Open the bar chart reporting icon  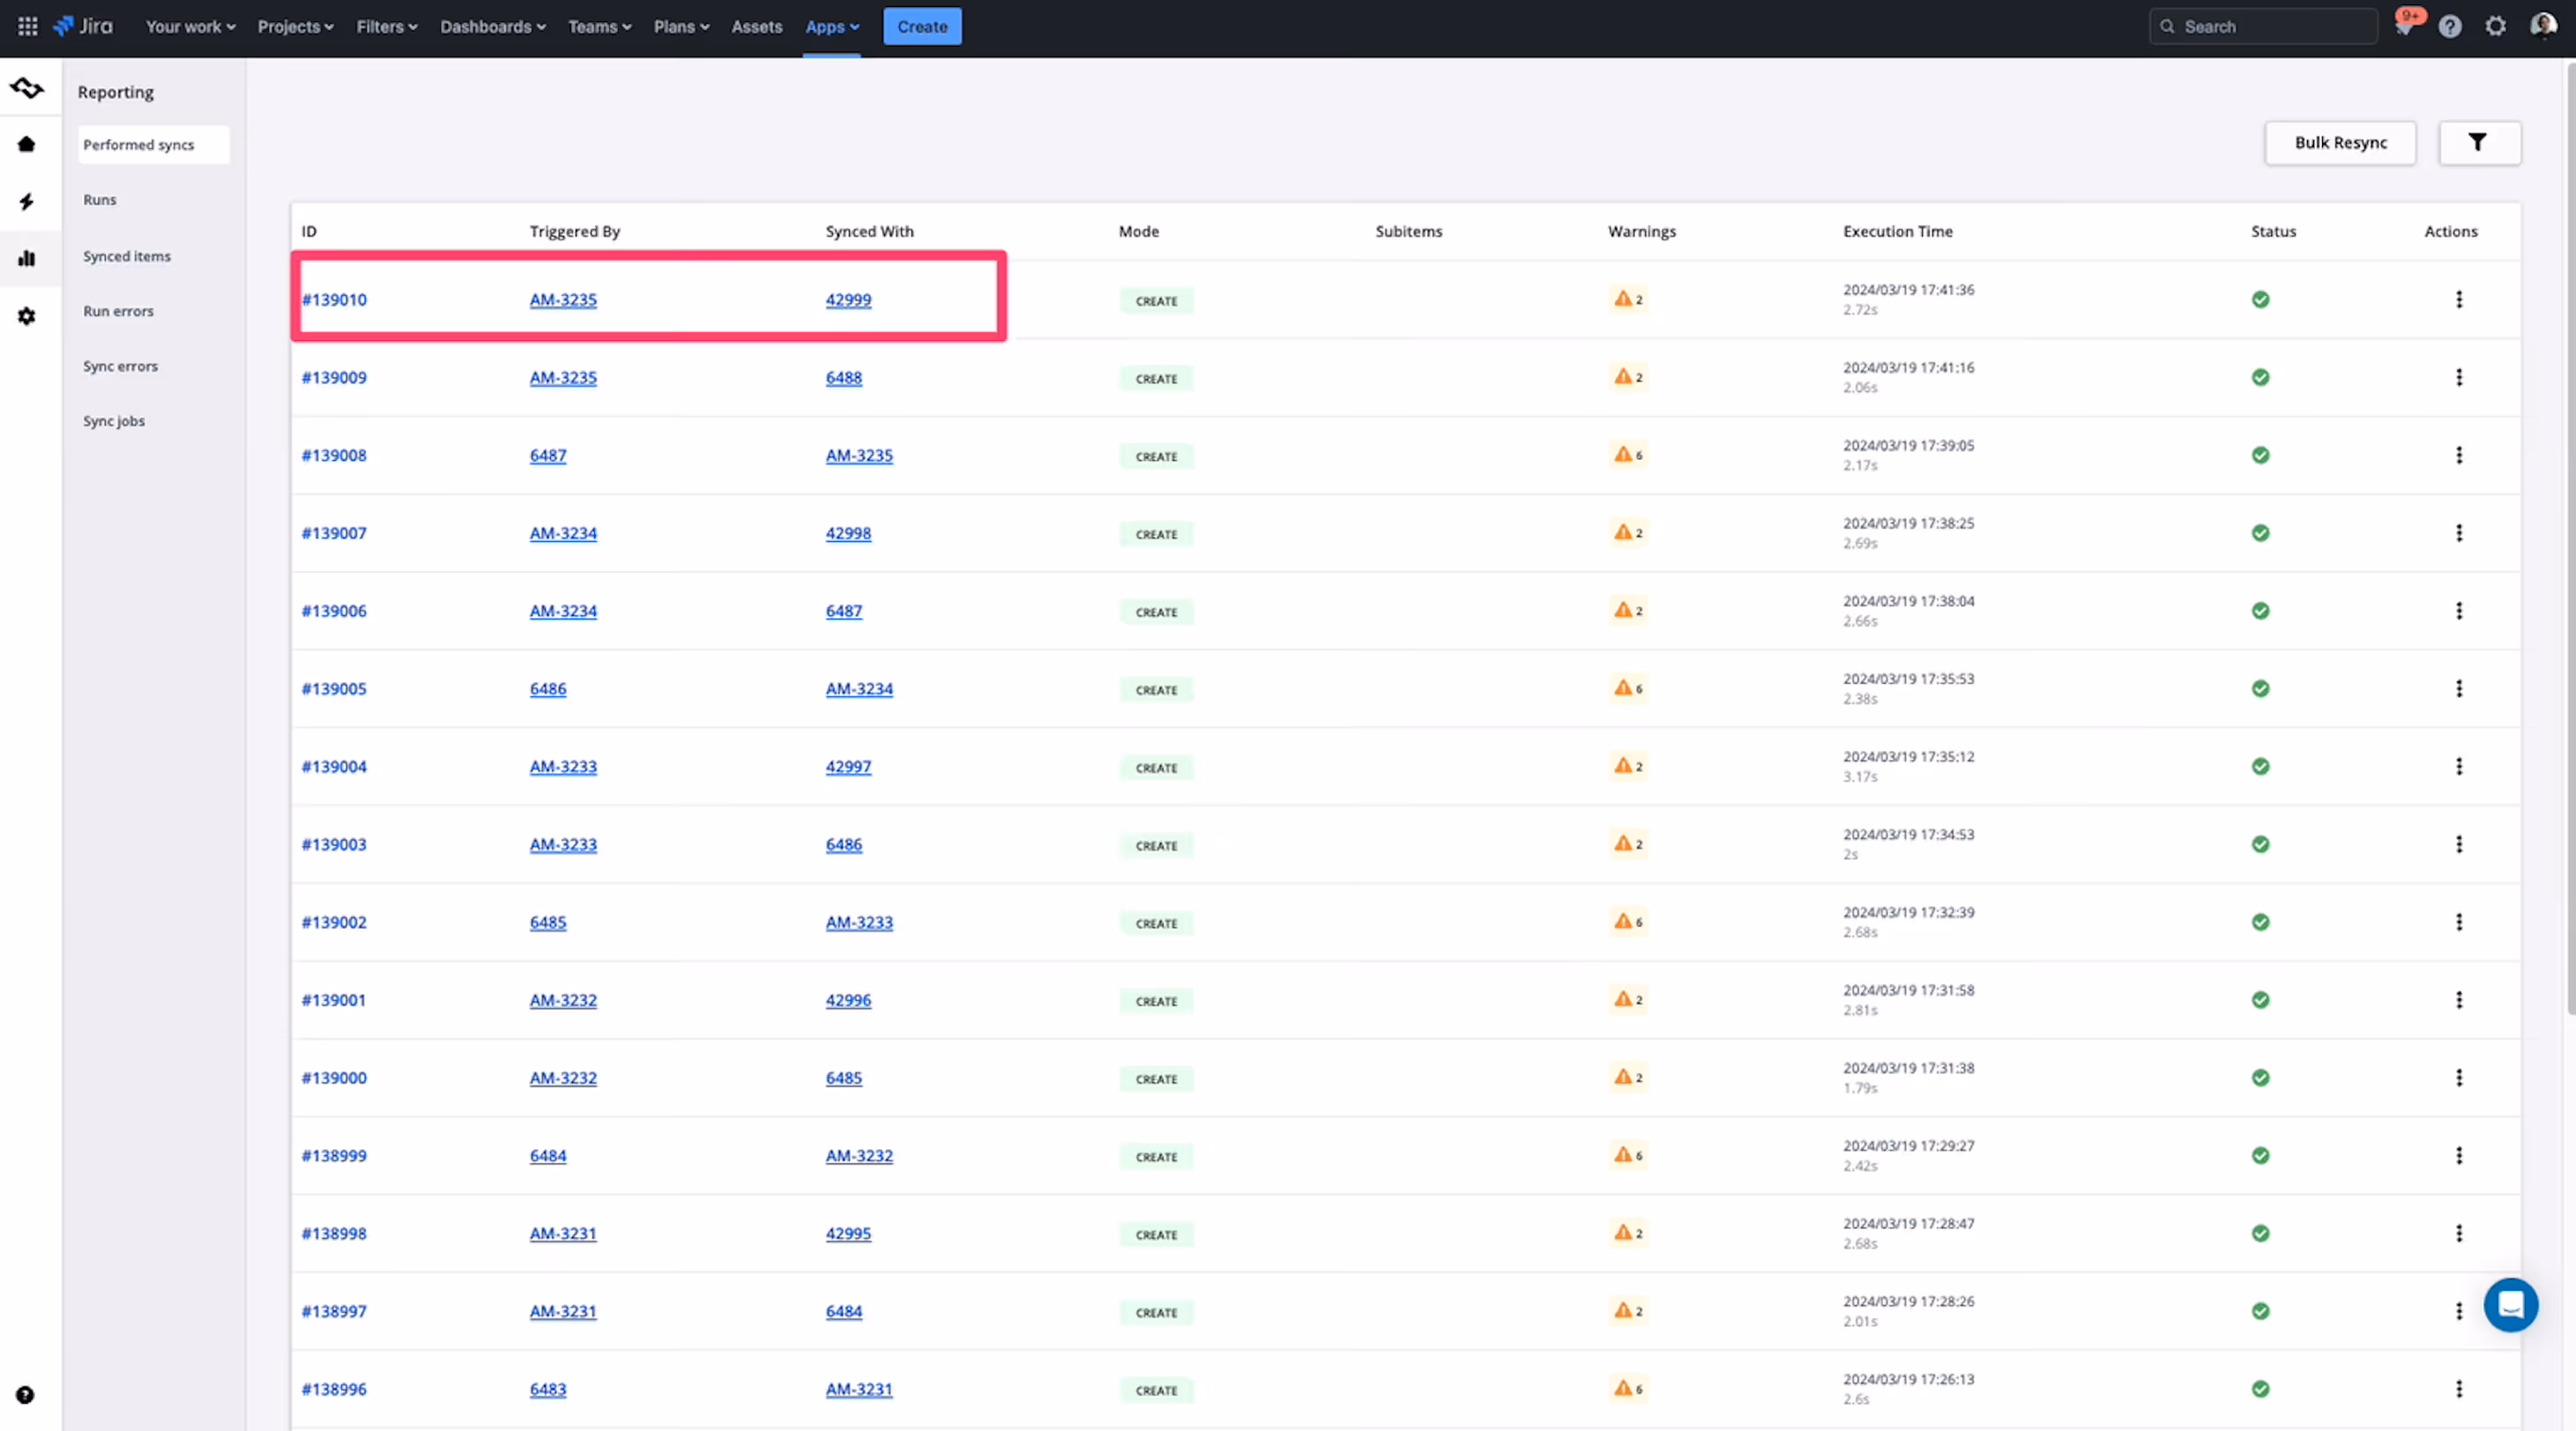tap(27, 259)
